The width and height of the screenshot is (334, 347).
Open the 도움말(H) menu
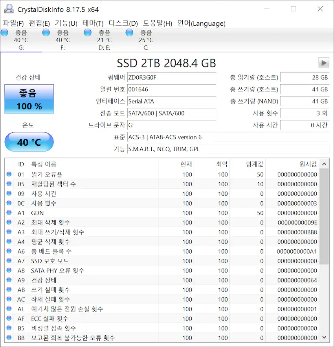(x=158, y=23)
